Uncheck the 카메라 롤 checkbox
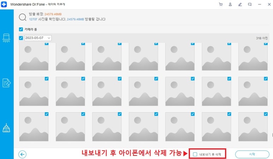 21,30
